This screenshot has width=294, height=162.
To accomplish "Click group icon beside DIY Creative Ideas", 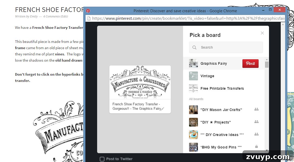I will pyautogui.click(x=257, y=134).
